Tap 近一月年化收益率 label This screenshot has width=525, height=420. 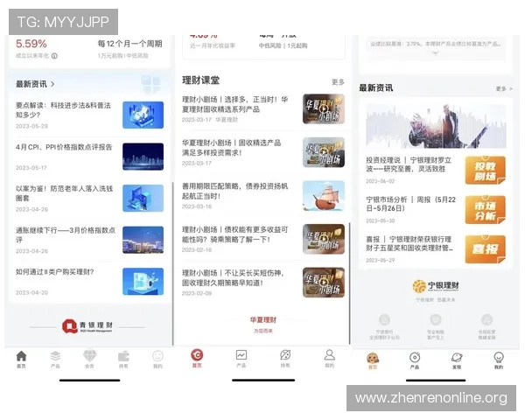coord(213,45)
